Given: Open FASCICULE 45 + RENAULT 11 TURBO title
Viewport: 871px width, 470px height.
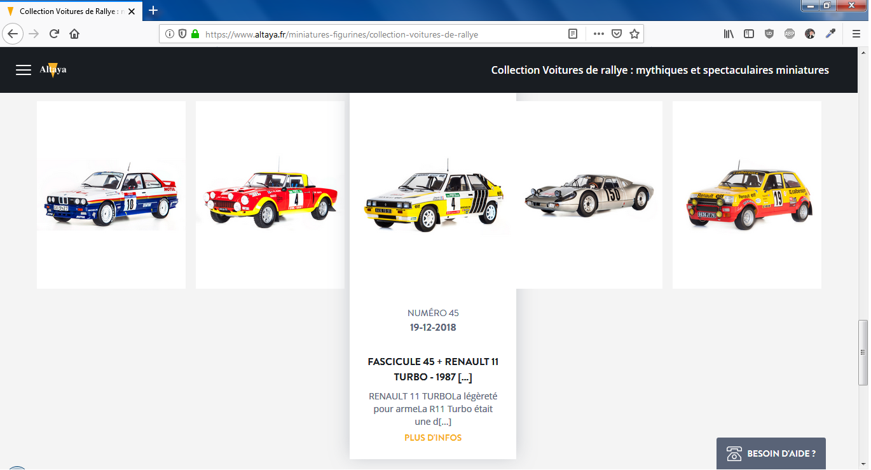Looking at the screenshot, I should [433, 370].
